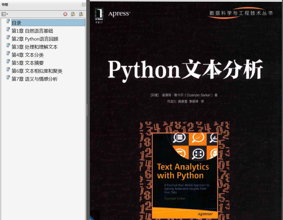Click the translators line 闫龙川 高德荃 李君婷 译
283x220 pixels.
[185, 101]
